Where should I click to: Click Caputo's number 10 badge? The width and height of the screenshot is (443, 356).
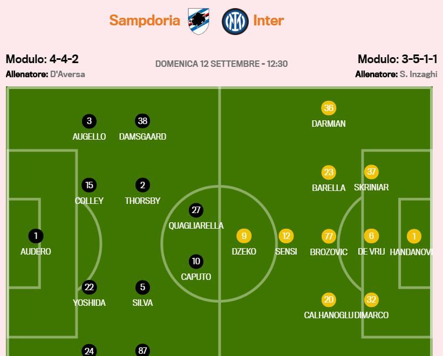pyautogui.click(x=196, y=262)
